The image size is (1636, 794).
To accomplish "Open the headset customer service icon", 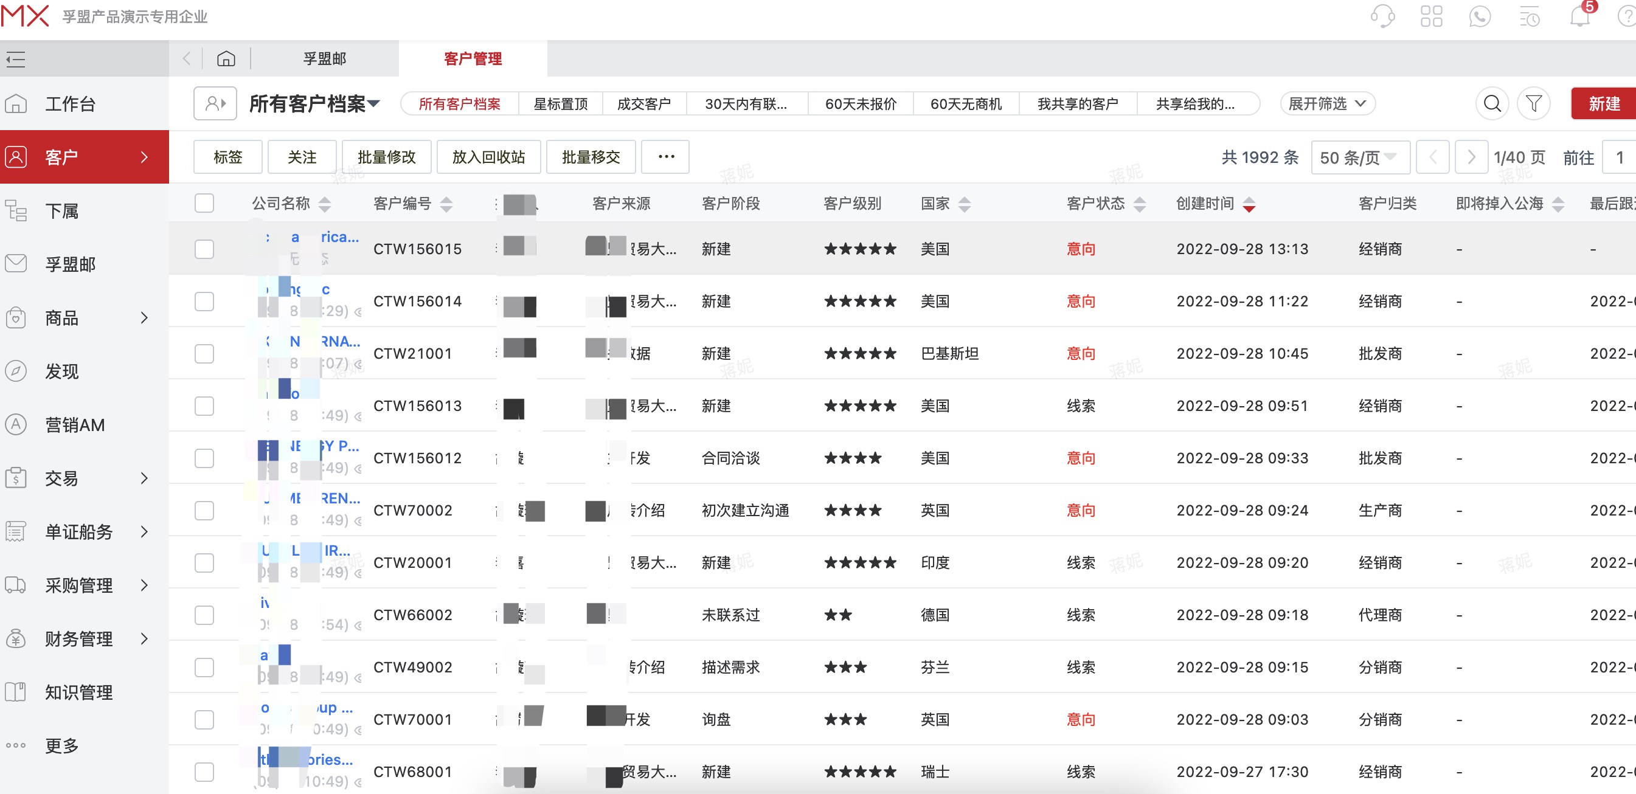I will point(1383,16).
